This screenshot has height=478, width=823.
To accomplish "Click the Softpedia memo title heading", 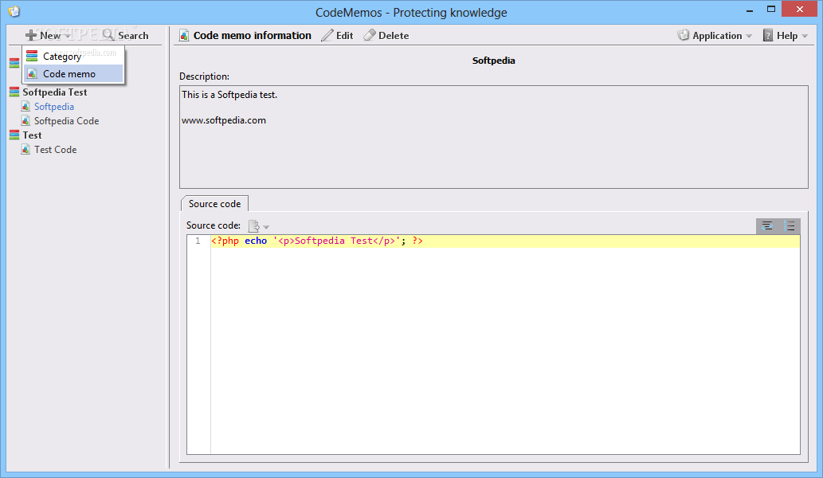I will [493, 61].
